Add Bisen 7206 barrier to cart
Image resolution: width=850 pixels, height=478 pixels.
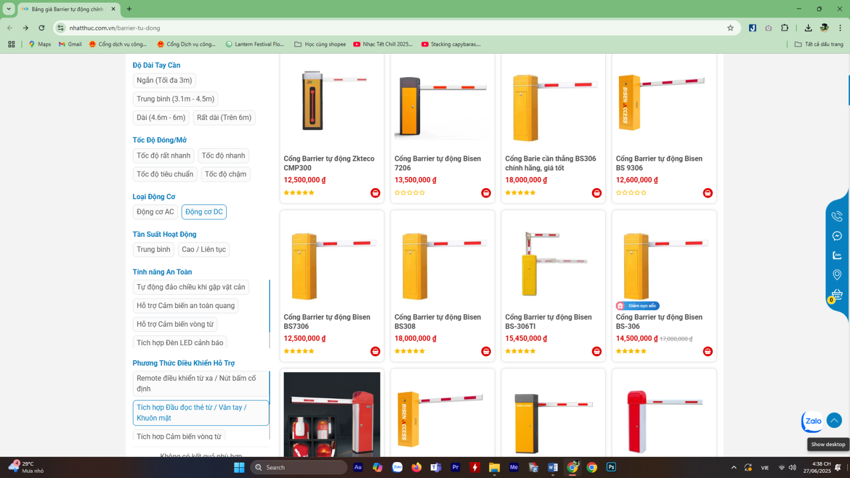486,193
